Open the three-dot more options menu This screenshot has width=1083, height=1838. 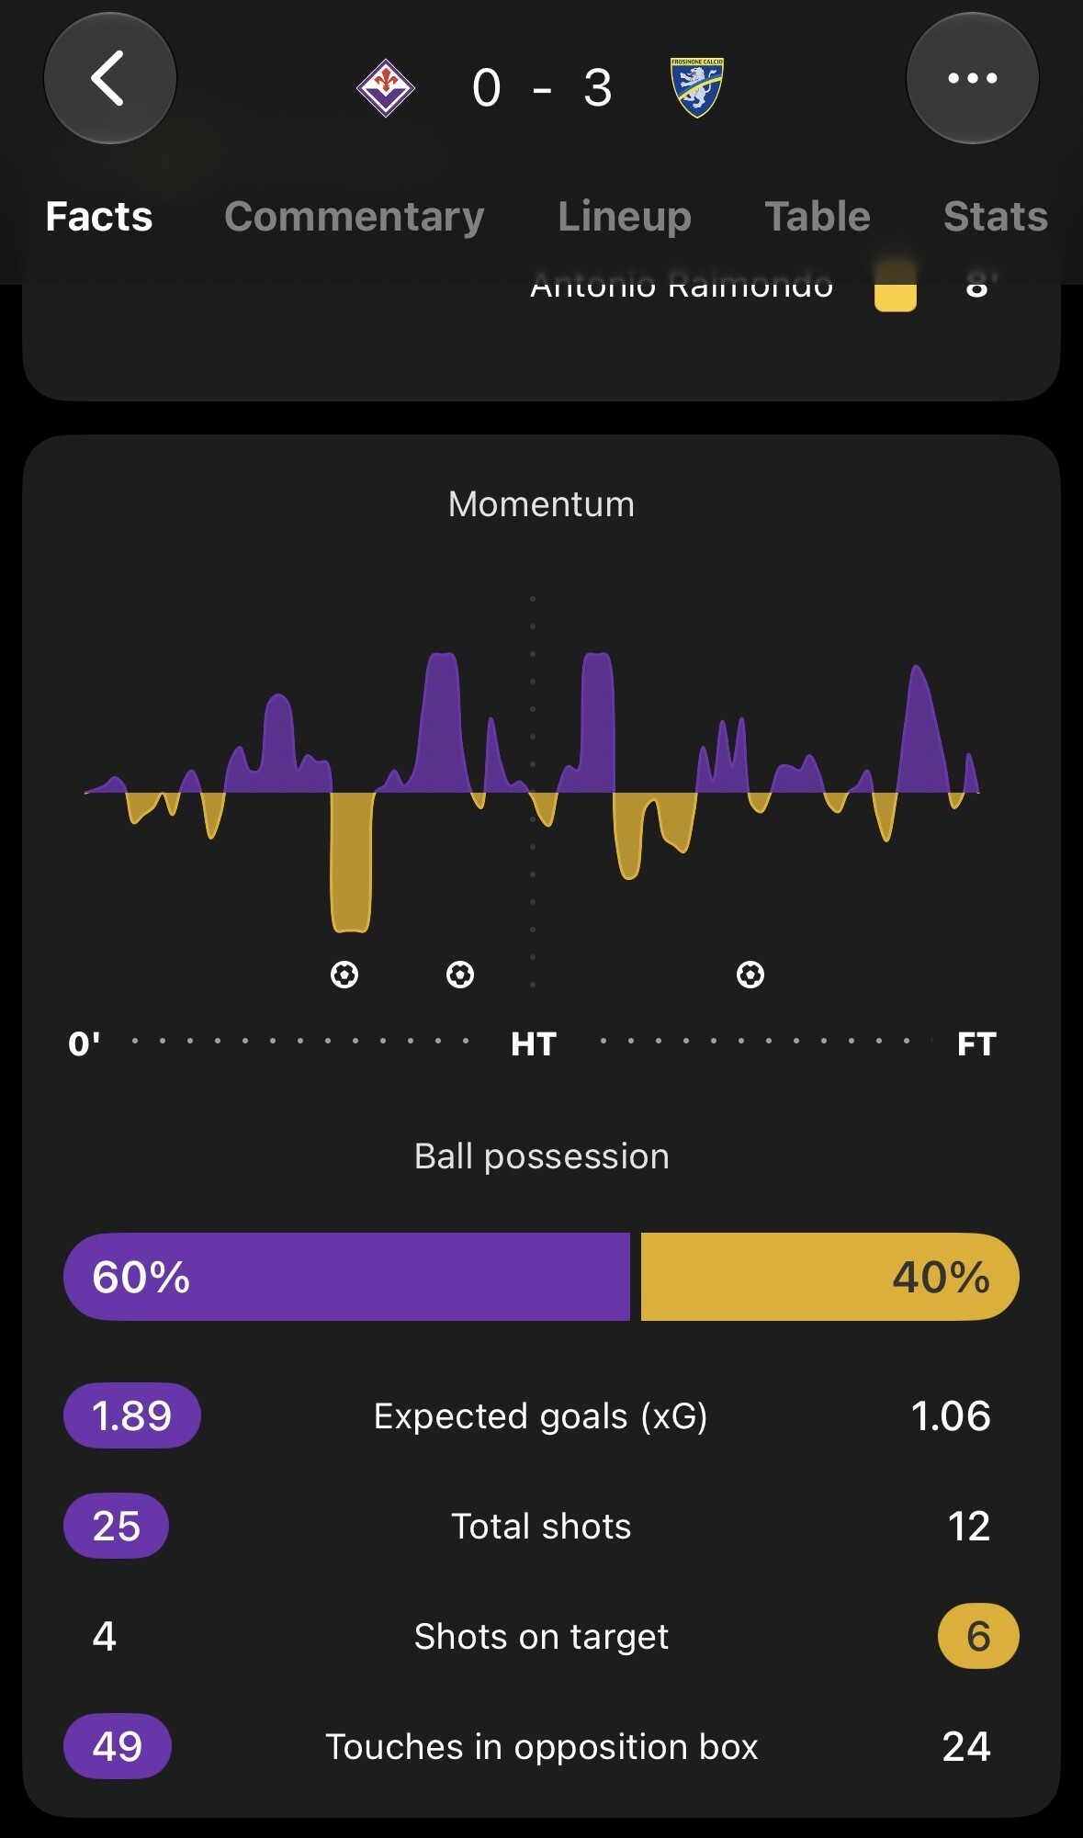point(973,78)
